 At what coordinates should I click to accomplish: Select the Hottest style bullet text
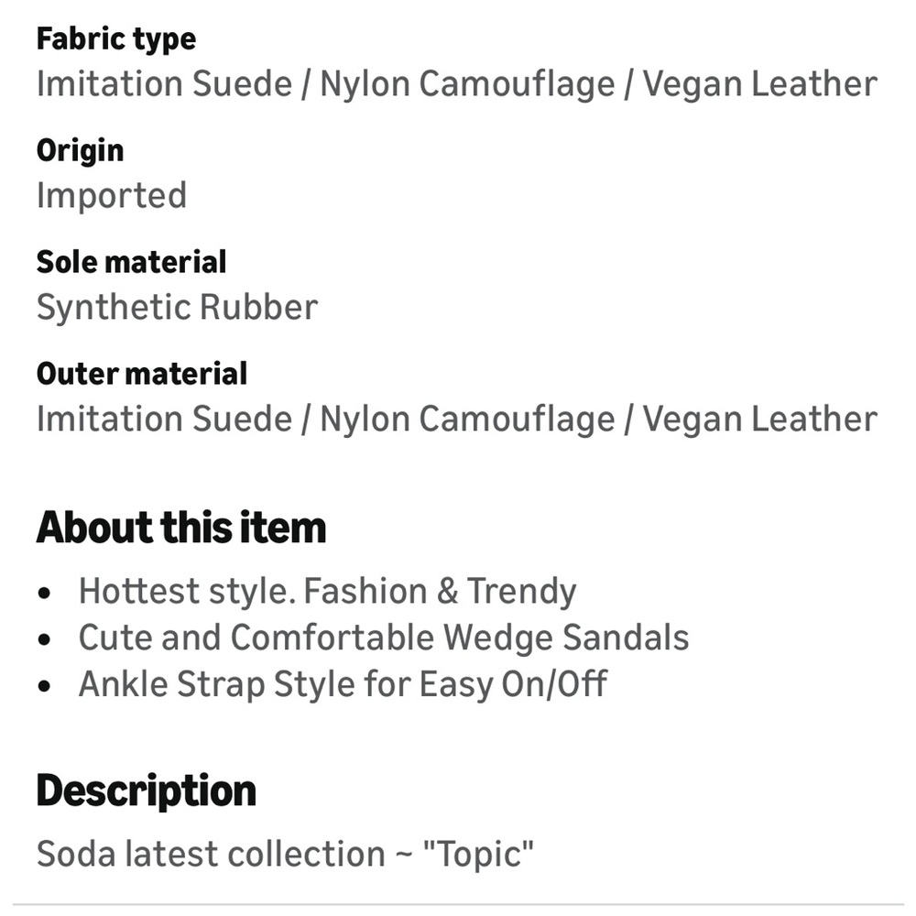coord(328,591)
